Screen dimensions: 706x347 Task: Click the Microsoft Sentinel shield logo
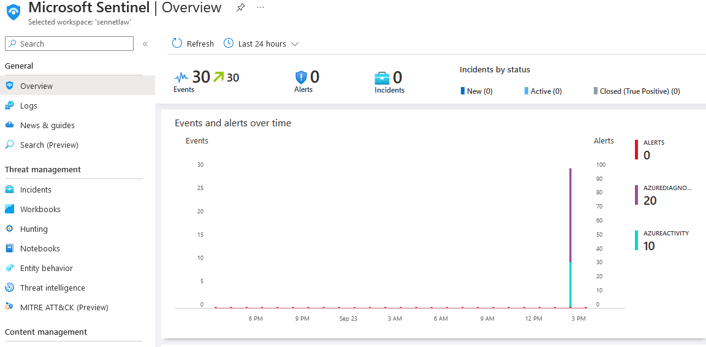pos(13,12)
